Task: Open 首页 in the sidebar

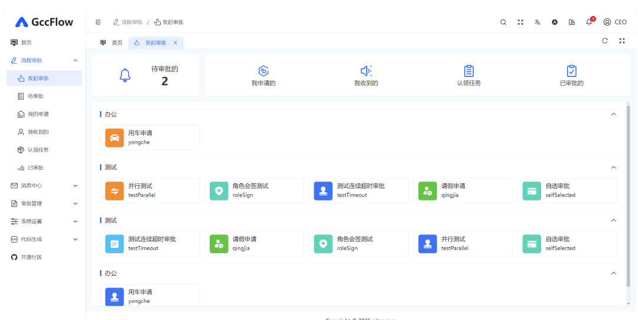Action: tap(44, 43)
